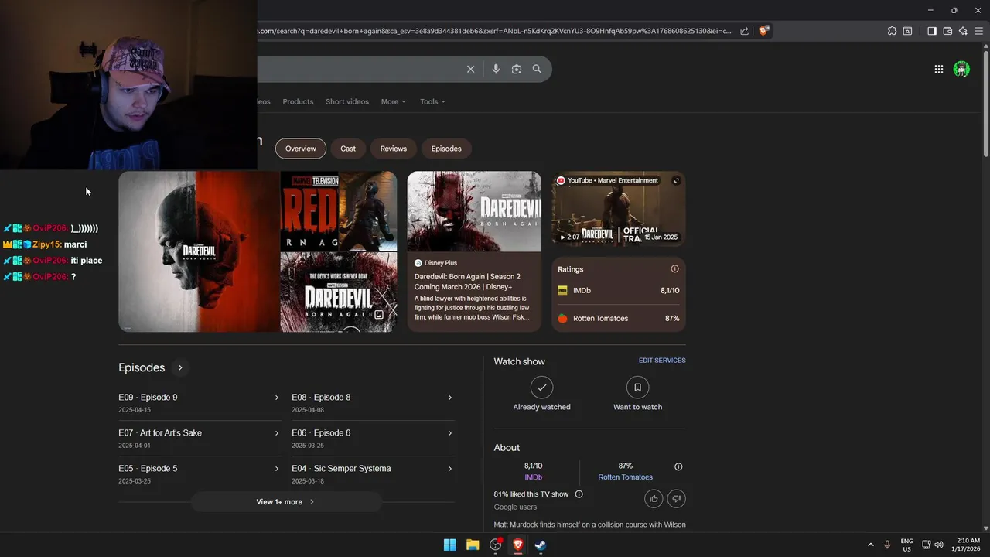Open Steam from the taskbar
Screen dimensions: 990x557
pyautogui.click(x=541, y=545)
